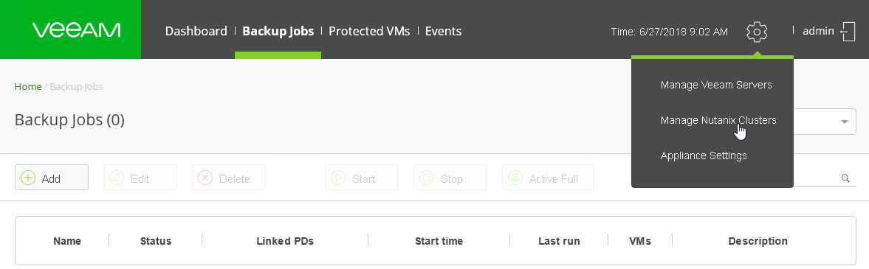This screenshot has width=869, height=269.
Task: Click the Veeam logo
Action: tap(76, 30)
